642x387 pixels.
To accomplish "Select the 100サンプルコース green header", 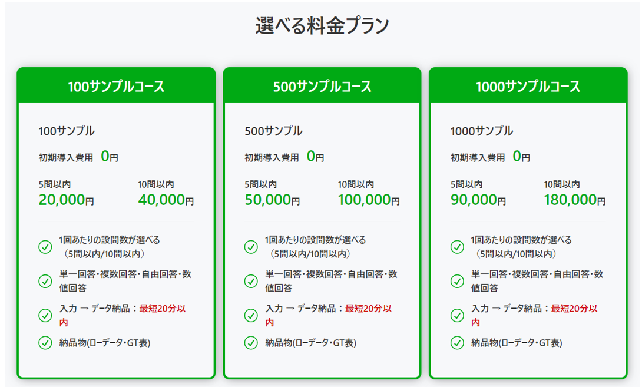I will tap(116, 87).
